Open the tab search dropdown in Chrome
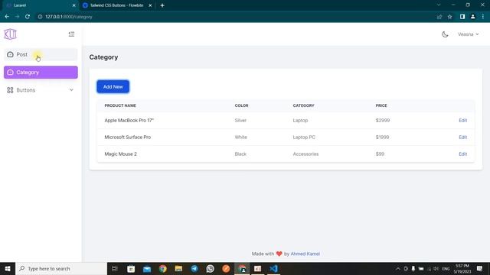The height and width of the screenshot is (275, 490). point(439,5)
